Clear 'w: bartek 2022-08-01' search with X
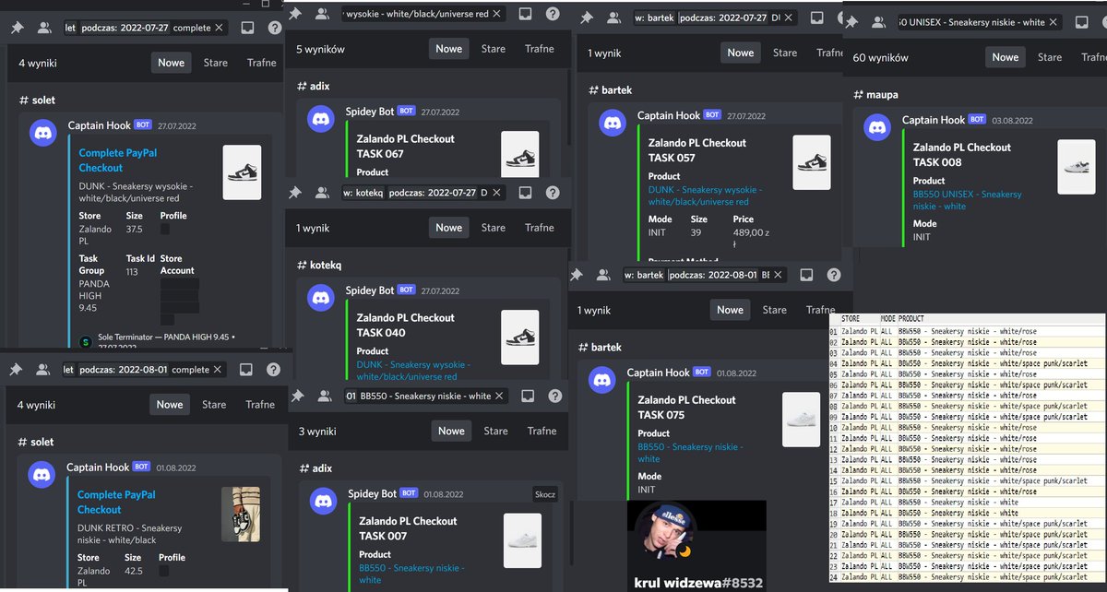This screenshot has width=1107, height=592. click(x=779, y=275)
